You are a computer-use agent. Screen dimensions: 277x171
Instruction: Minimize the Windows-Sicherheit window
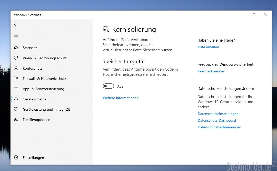[242, 15]
